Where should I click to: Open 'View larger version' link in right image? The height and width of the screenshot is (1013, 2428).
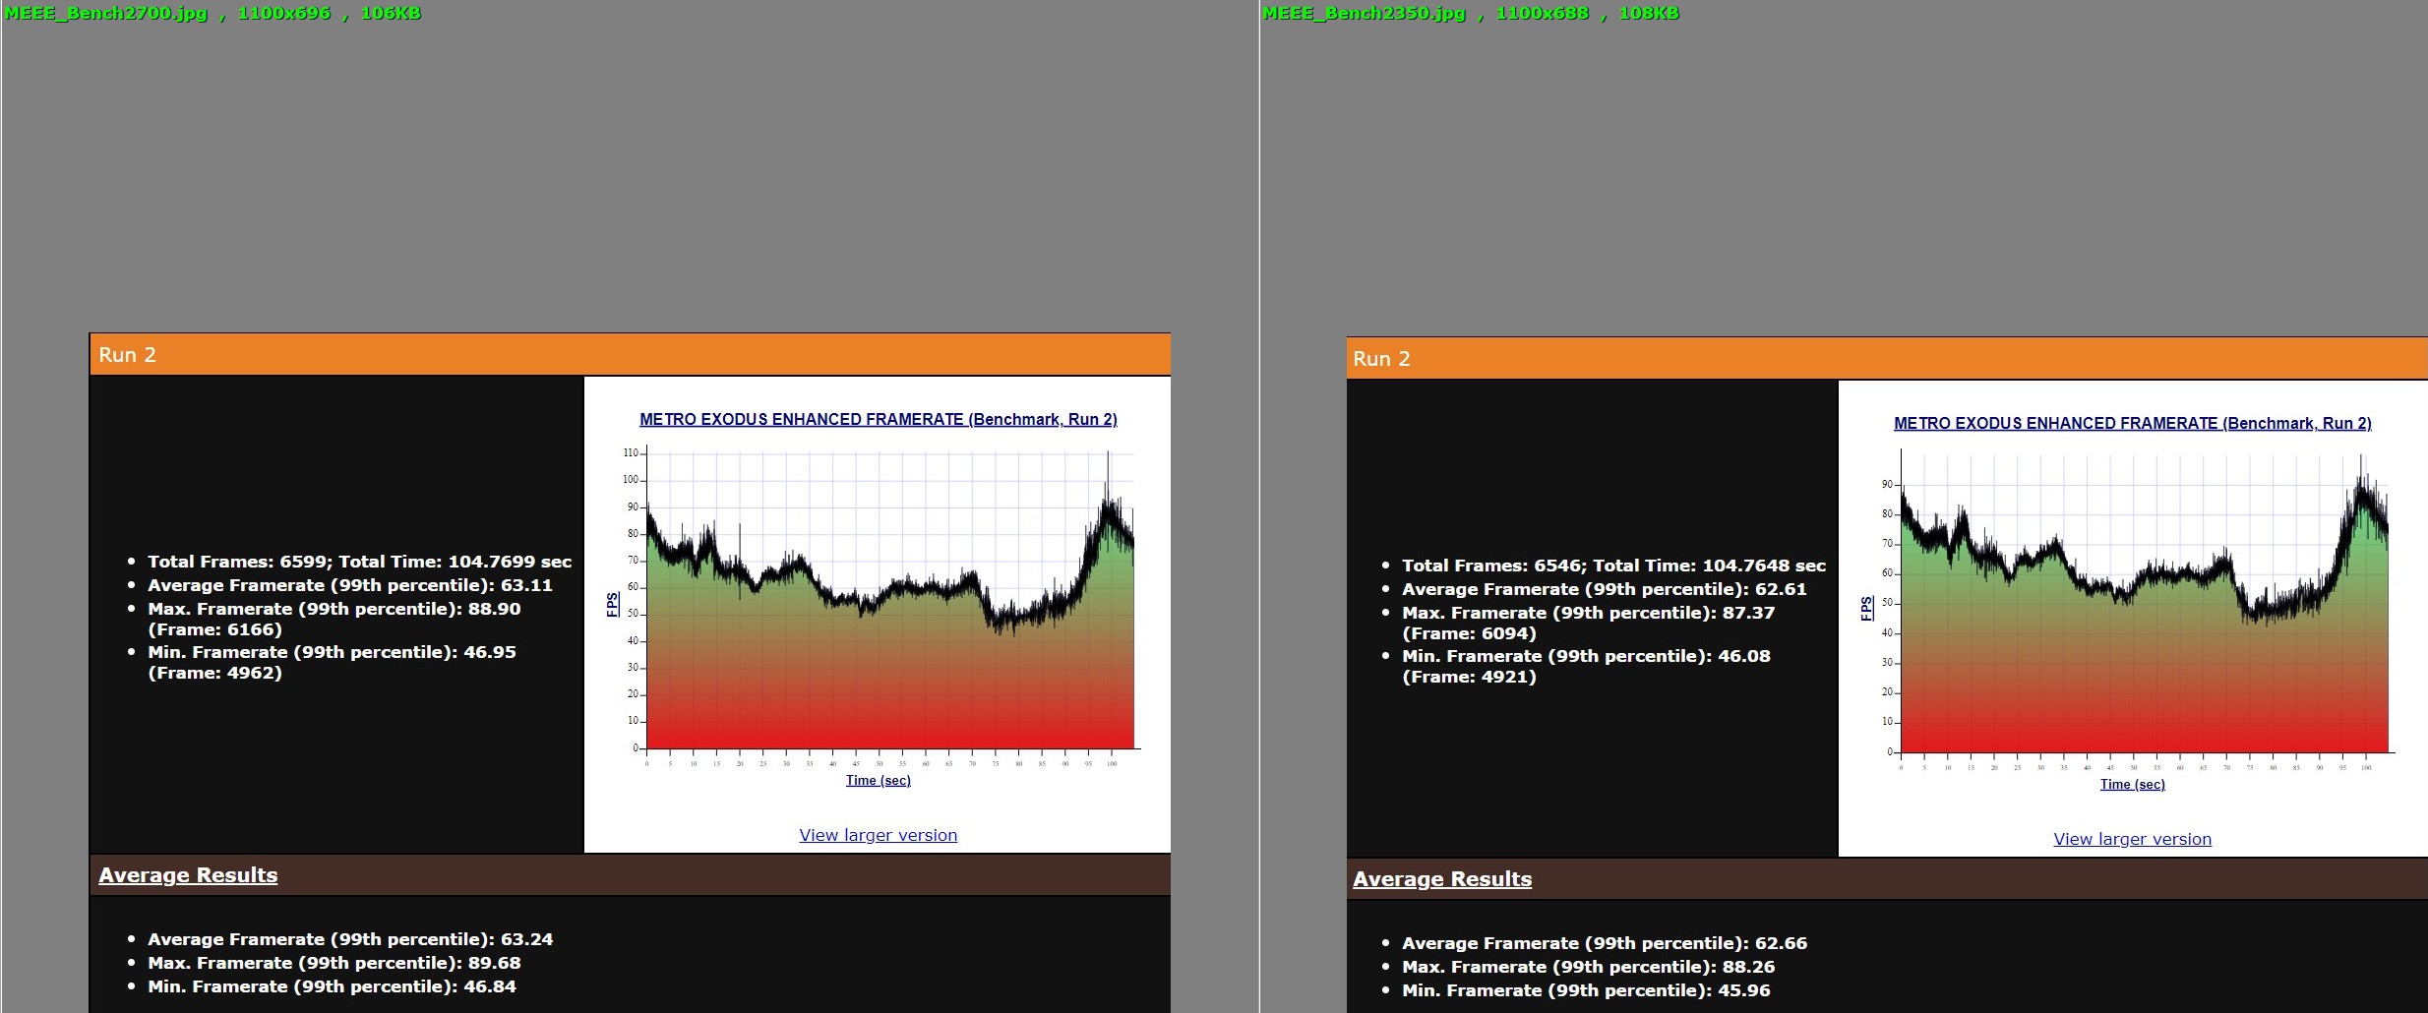(2132, 839)
